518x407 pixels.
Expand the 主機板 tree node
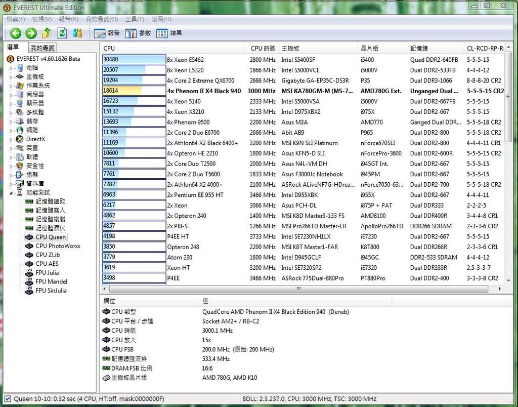(x=11, y=77)
